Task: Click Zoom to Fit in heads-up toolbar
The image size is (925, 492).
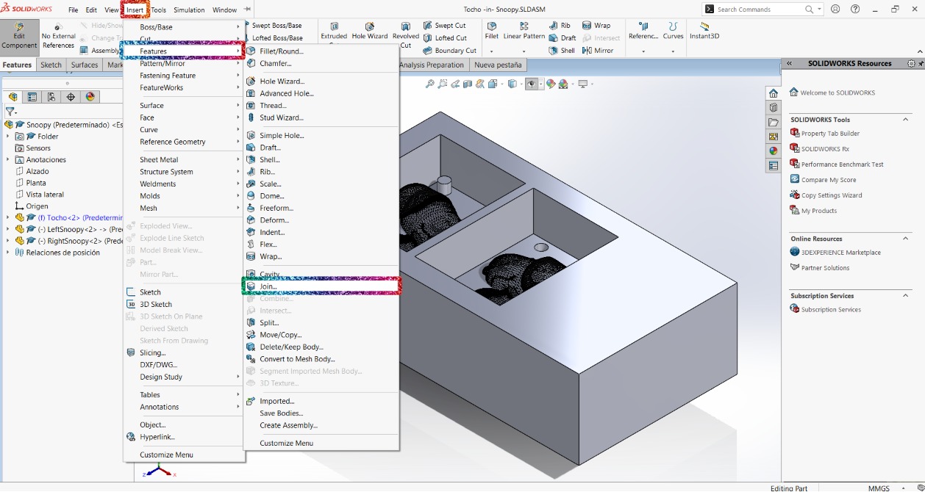Action: click(x=430, y=84)
